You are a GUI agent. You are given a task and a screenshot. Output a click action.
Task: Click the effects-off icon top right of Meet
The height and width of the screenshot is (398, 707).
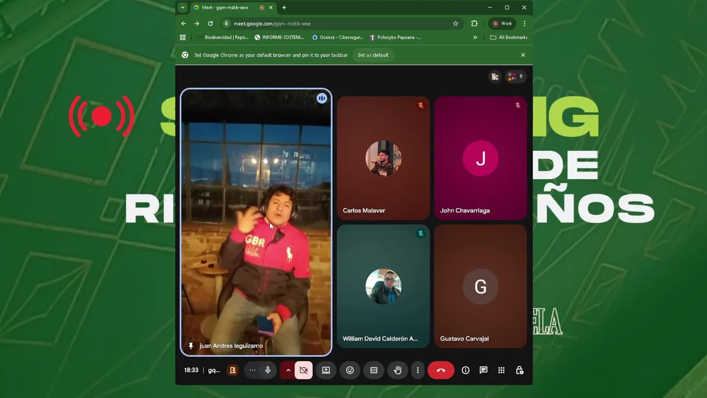pyautogui.click(x=495, y=77)
